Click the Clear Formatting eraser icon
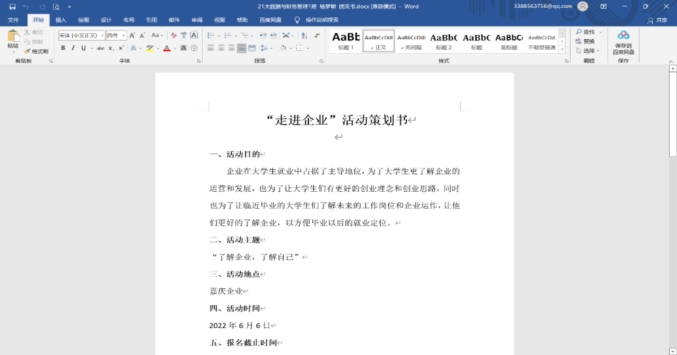 pos(174,36)
